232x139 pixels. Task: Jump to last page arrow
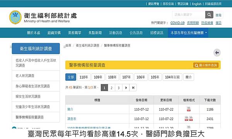133,88
